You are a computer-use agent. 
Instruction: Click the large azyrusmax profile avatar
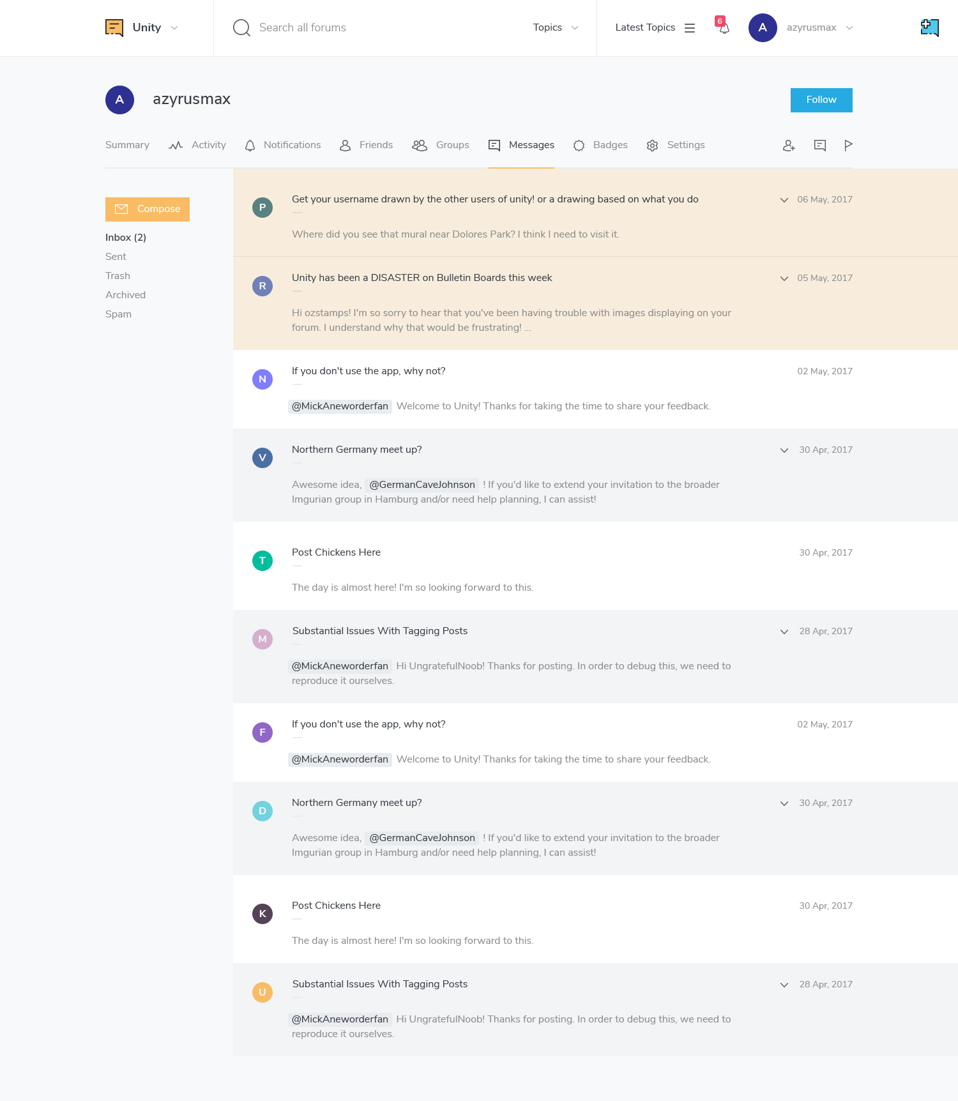(119, 100)
